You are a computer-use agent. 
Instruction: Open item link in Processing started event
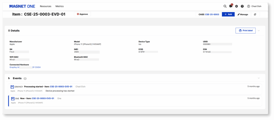click(61, 87)
